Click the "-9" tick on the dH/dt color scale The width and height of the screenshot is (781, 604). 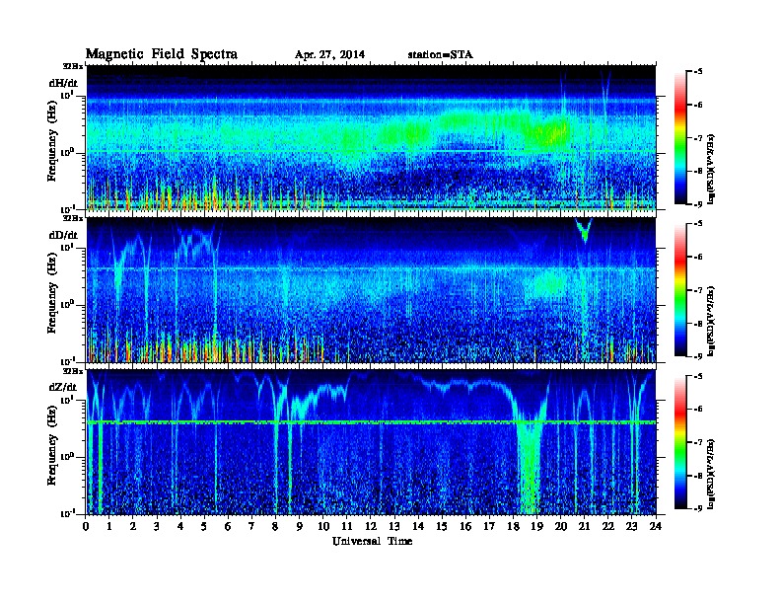pos(698,204)
